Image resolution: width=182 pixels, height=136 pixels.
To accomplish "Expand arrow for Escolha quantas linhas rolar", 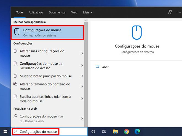I will pos(82,99).
